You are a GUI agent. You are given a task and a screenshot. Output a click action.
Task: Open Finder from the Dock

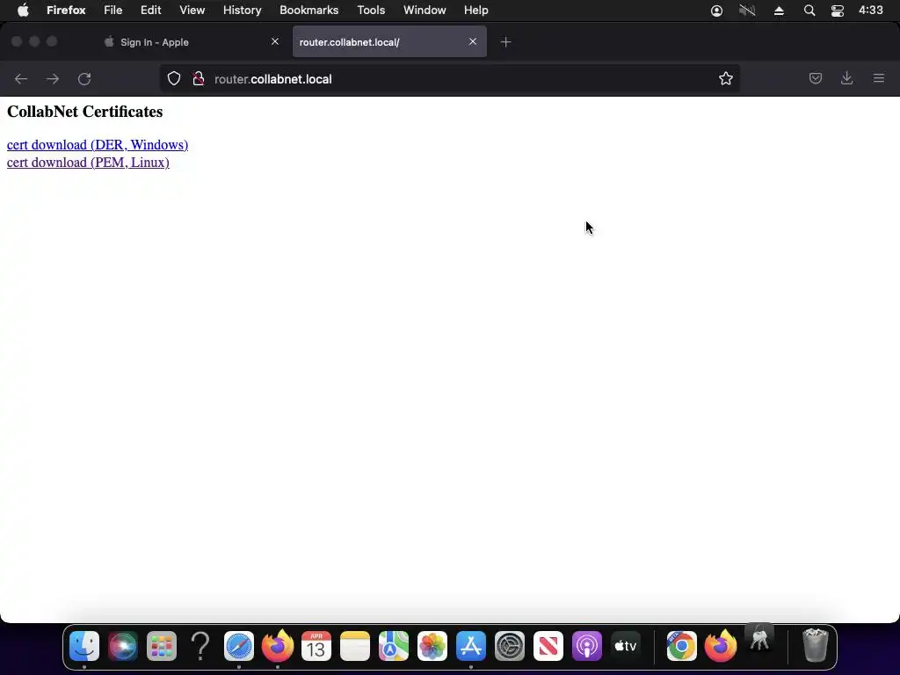(x=84, y=646)
